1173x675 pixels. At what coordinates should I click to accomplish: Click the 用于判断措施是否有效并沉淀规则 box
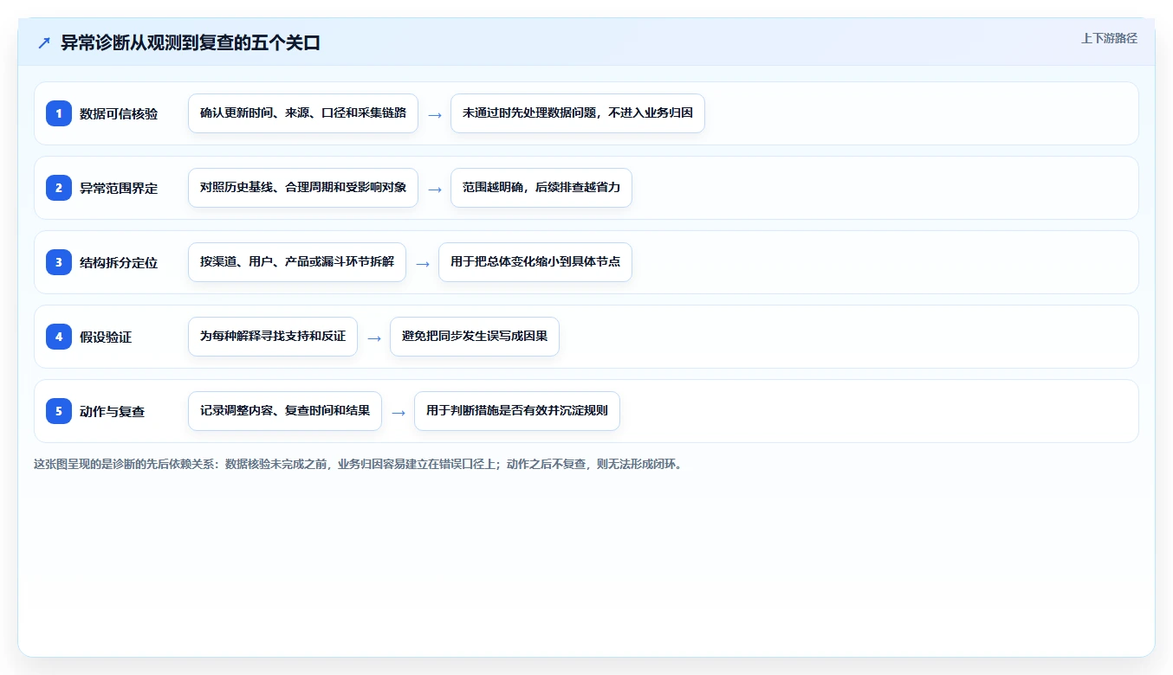point(517,411)
